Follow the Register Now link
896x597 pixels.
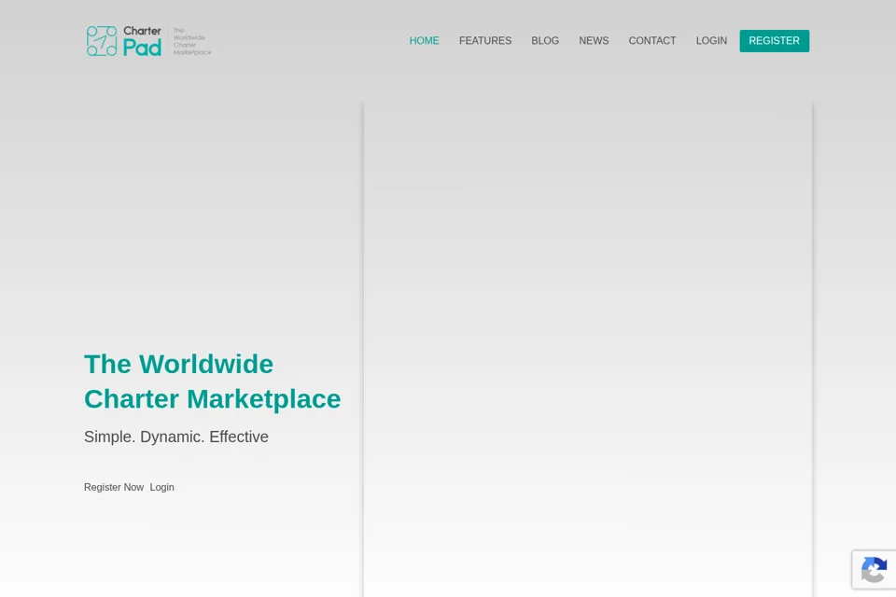pos(114,487)
